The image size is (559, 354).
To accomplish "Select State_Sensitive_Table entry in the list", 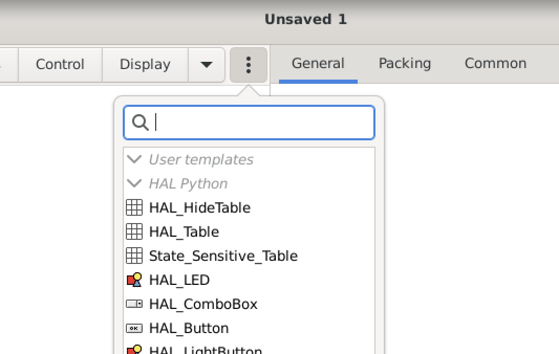I will 249,256.
